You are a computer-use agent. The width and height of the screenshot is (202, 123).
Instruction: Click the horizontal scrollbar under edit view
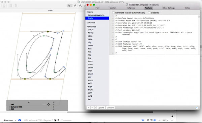click(110, 112)
